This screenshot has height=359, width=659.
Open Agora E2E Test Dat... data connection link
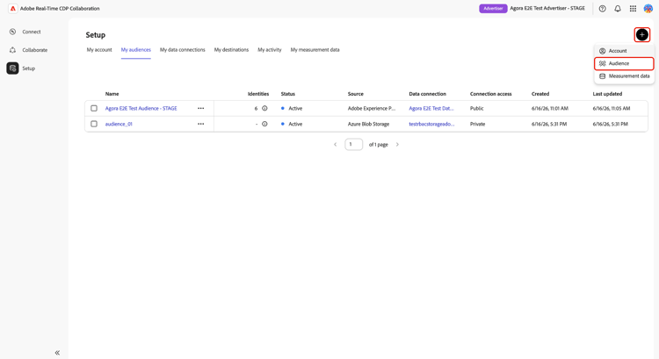(x=431, y=108)
